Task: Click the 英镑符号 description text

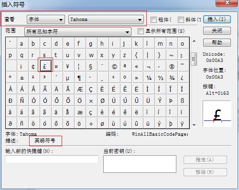Action: click(x=45, y=140)
